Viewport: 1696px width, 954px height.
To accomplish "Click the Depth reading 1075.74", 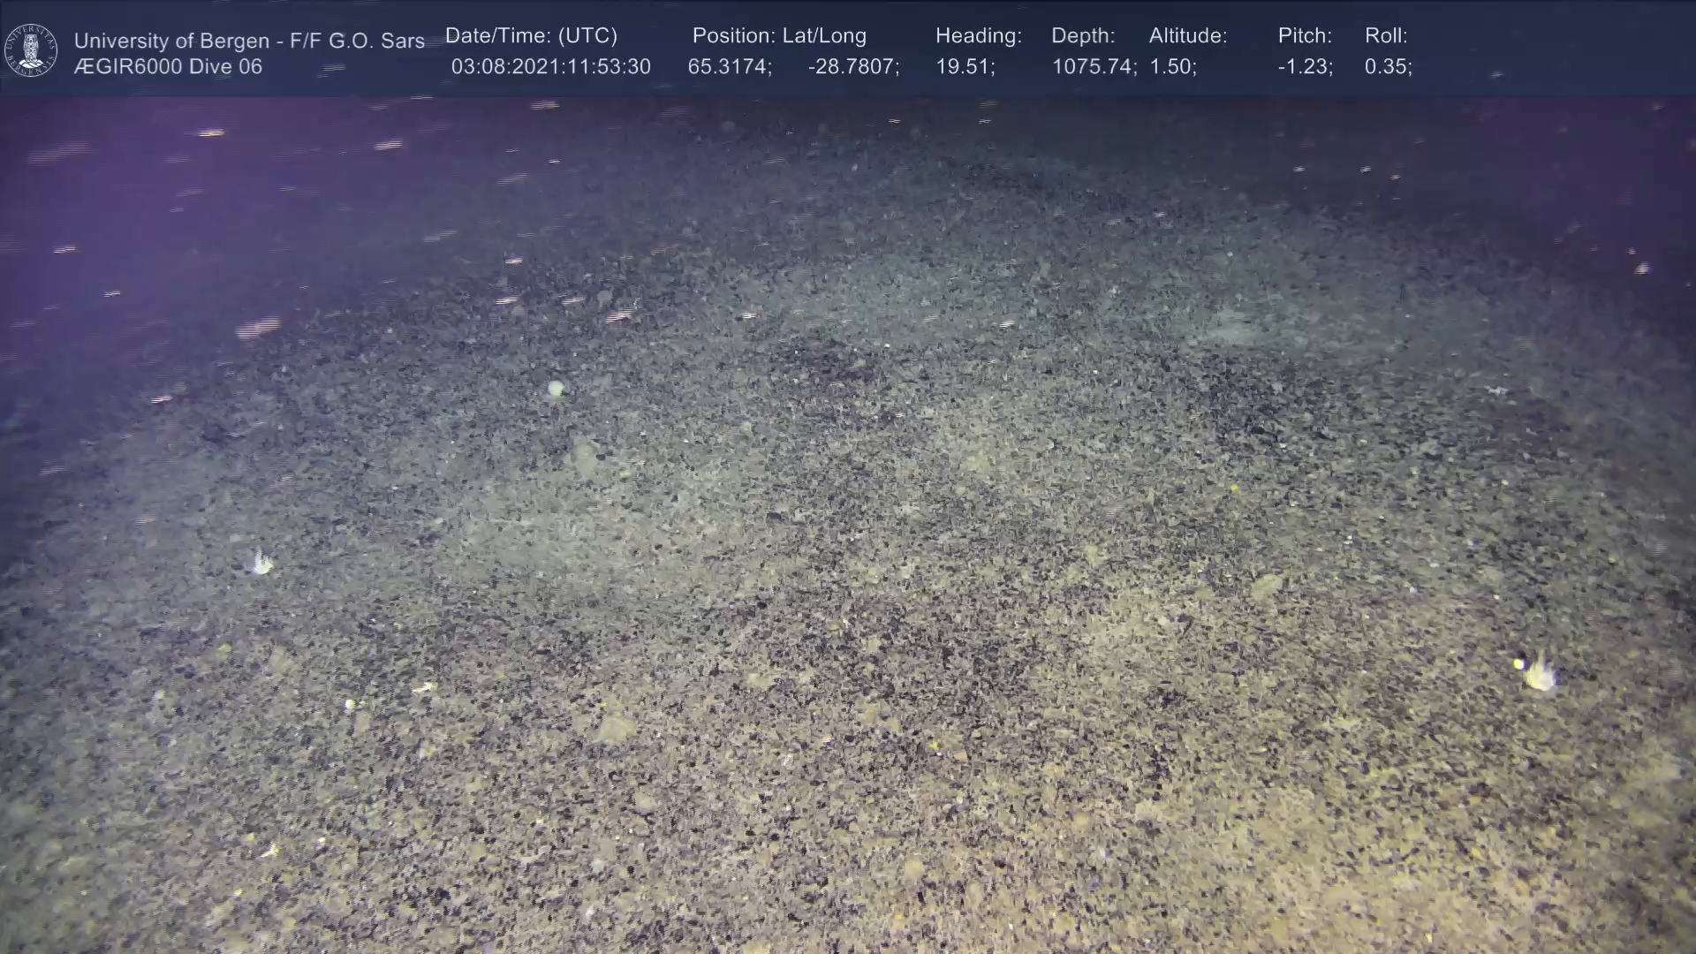I will coord(1093,67).
